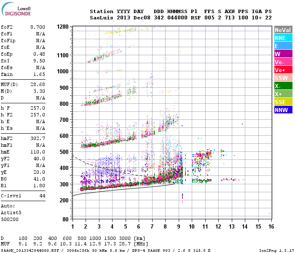Click the fxI value 9.50
Image resolution: width=295 pixels, height=253 pixels.
click(39, 61)
